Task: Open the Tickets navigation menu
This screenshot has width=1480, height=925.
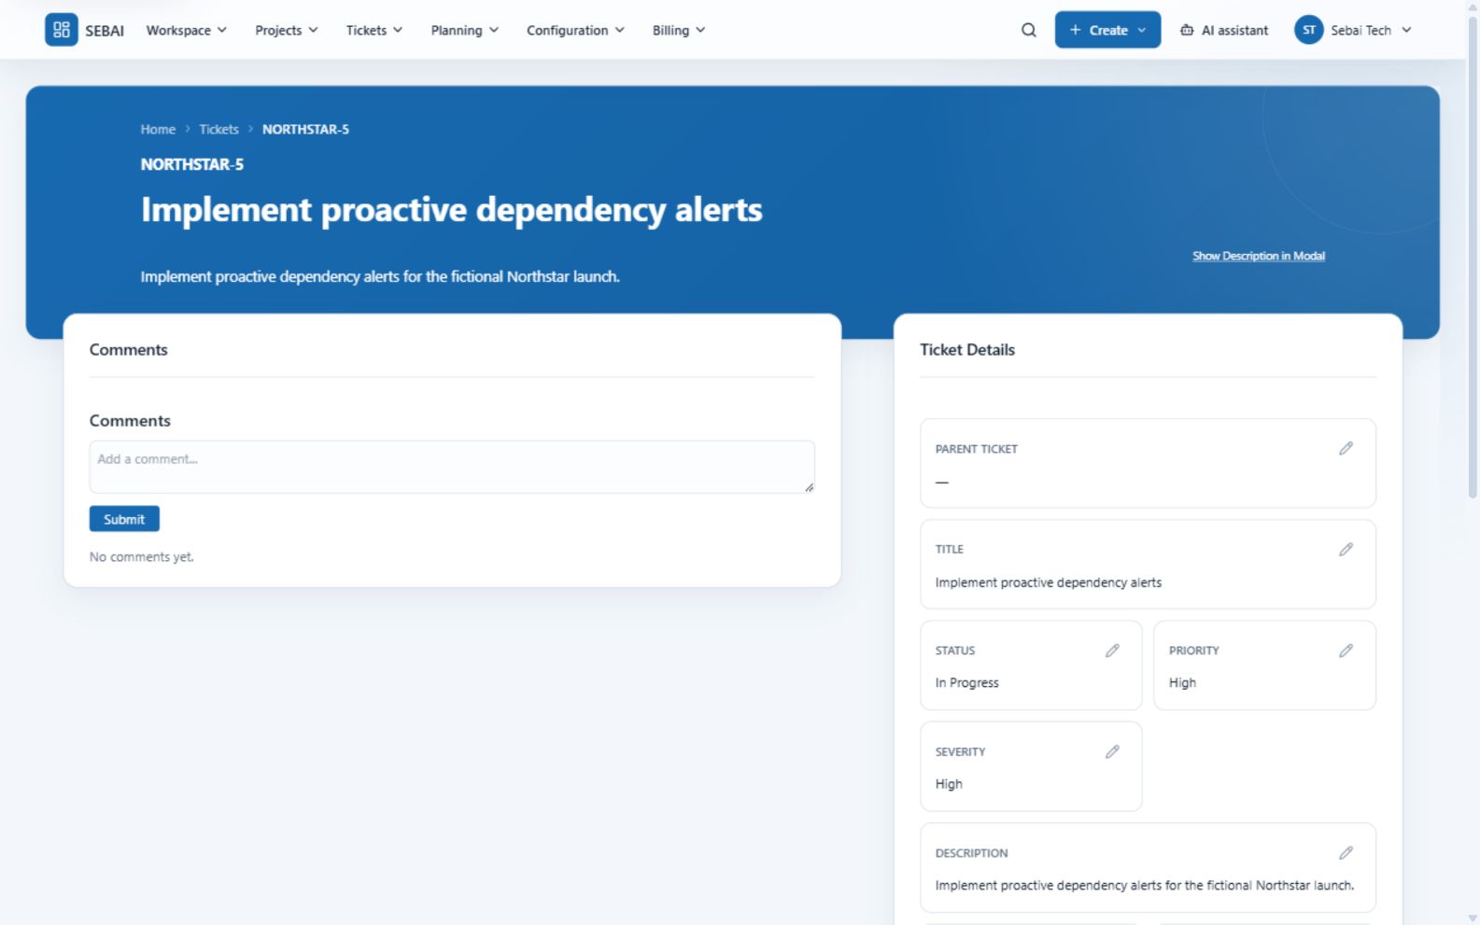Action: (x=374, y=30)
